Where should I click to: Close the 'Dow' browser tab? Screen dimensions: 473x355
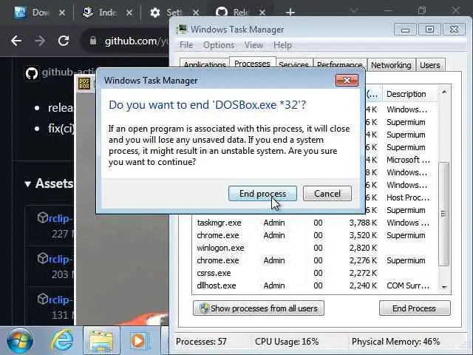[x=62, y=13]
